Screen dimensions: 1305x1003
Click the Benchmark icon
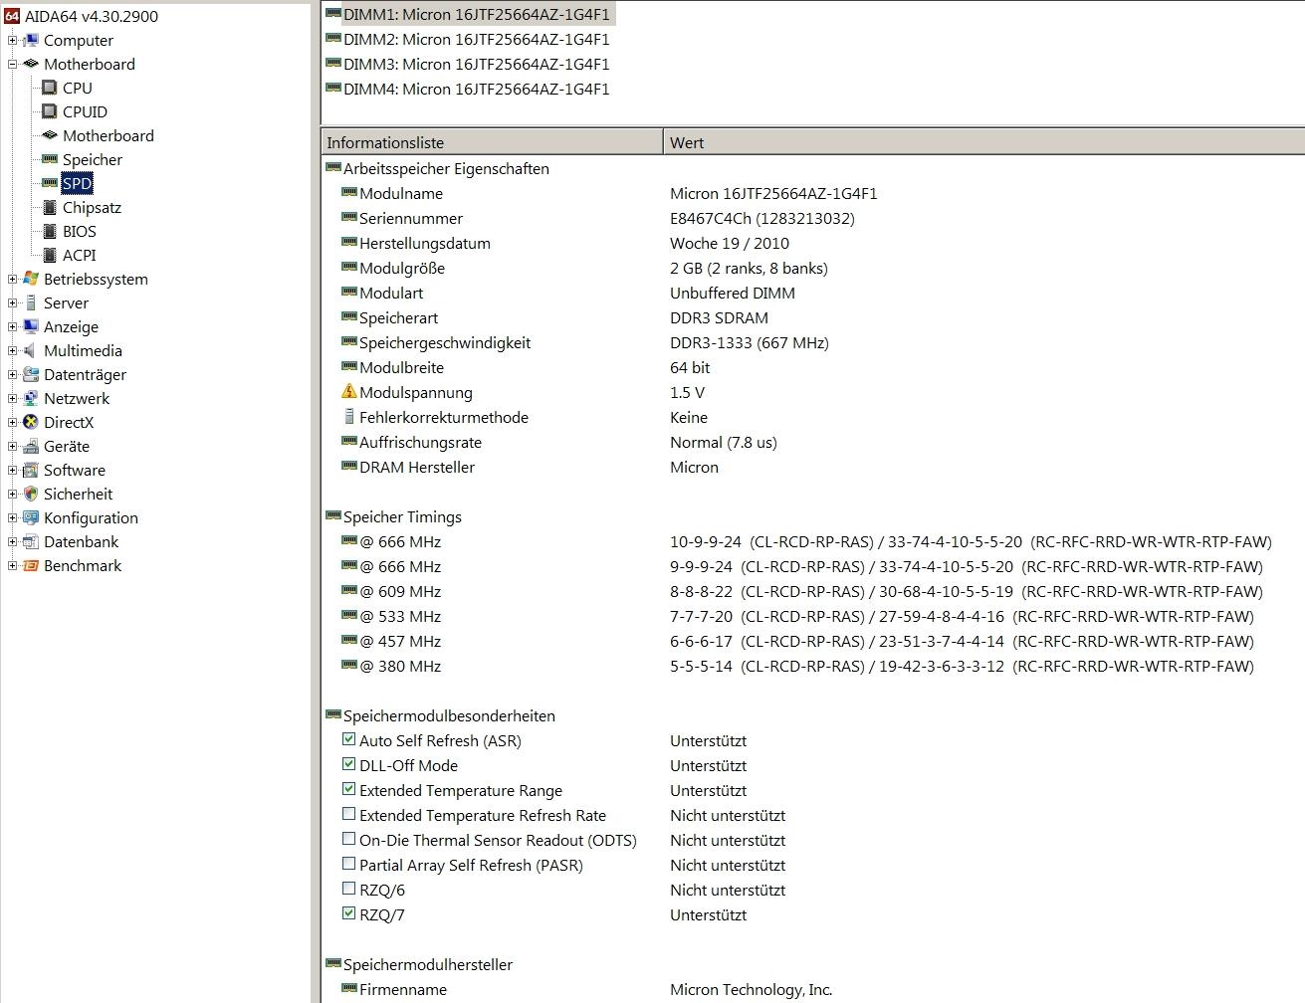31,565
